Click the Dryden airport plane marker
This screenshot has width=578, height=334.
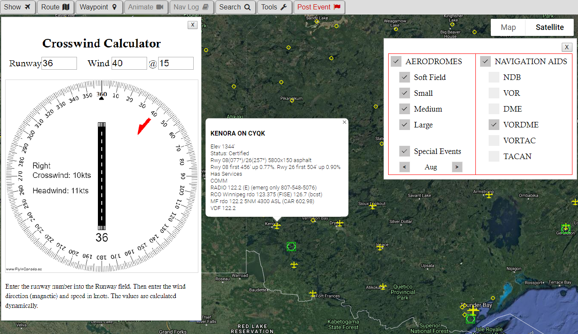coord(339,223)
